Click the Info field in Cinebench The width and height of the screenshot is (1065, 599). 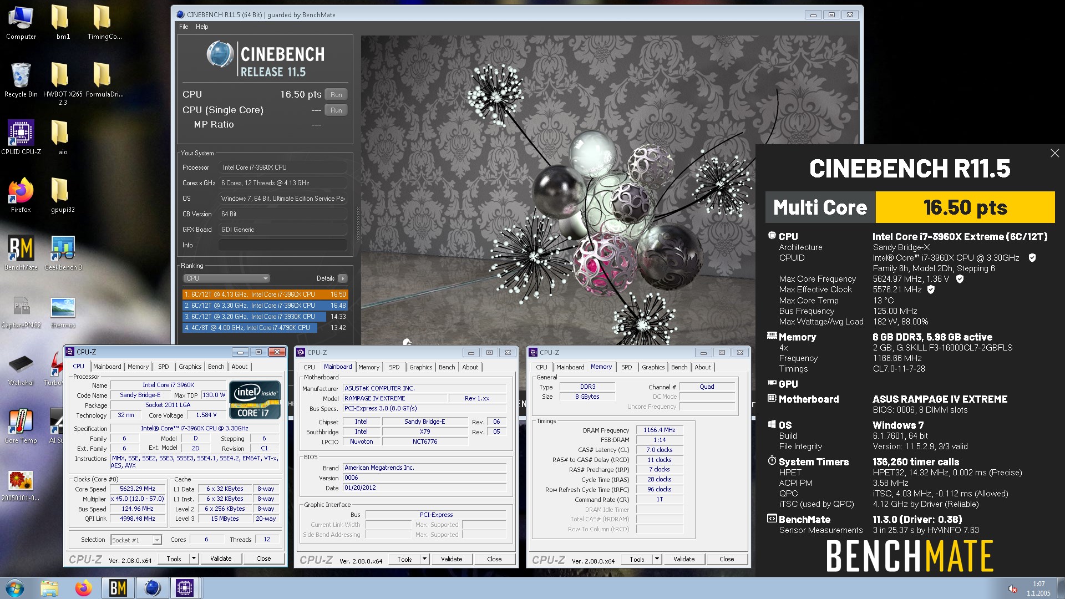coord(283,245)
